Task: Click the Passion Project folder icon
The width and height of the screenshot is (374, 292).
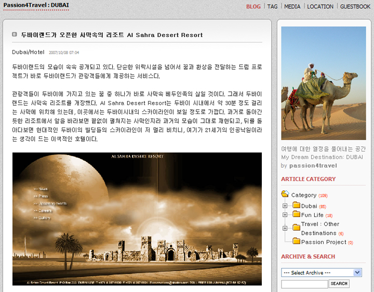Action: (296, 241)
